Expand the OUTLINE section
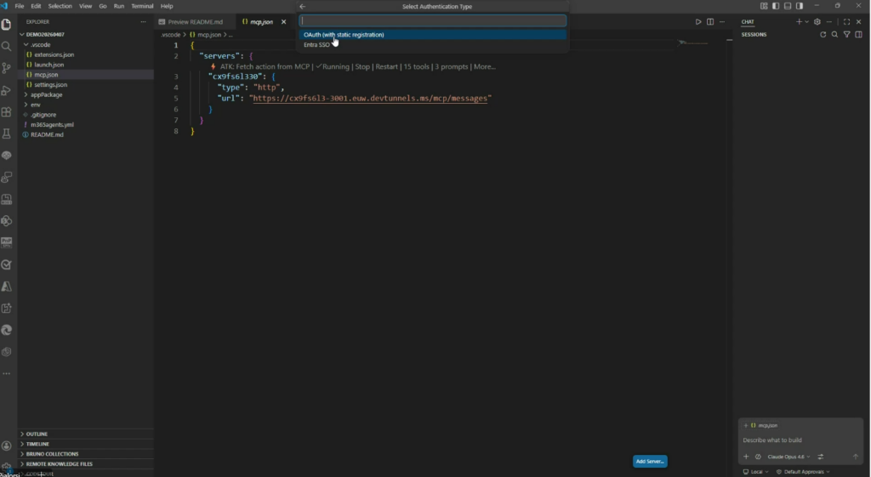Image resolution: width=871 pixels, height=477 pixels. (x=37, y=434)
